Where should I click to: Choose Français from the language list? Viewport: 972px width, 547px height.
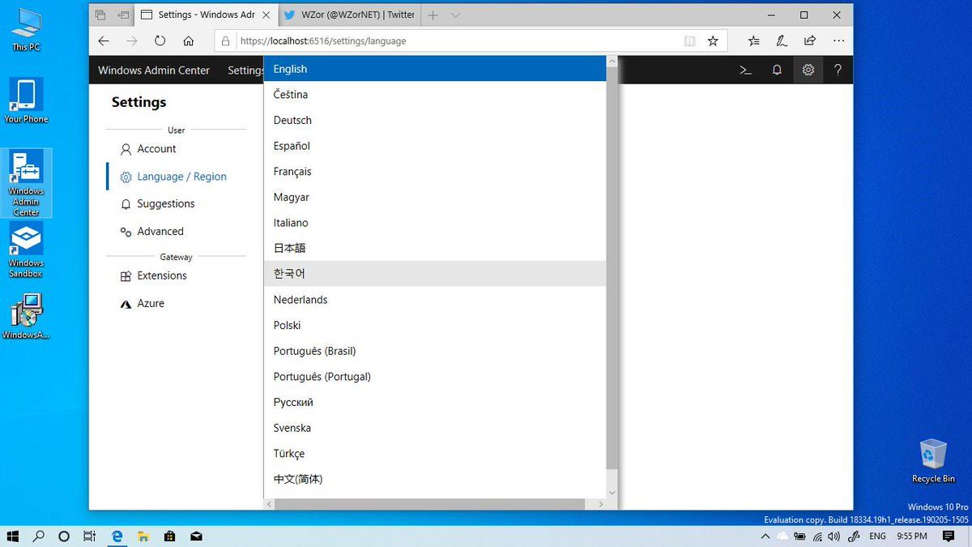coord(435,172)
